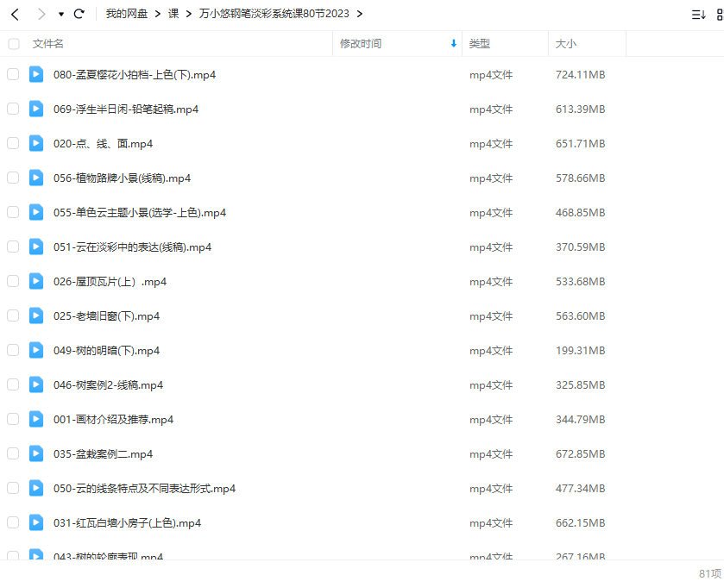Screen dimensions: 724x581
Task: Click the video icon beside 020-点、线、面.mp4
Action: 35,144
